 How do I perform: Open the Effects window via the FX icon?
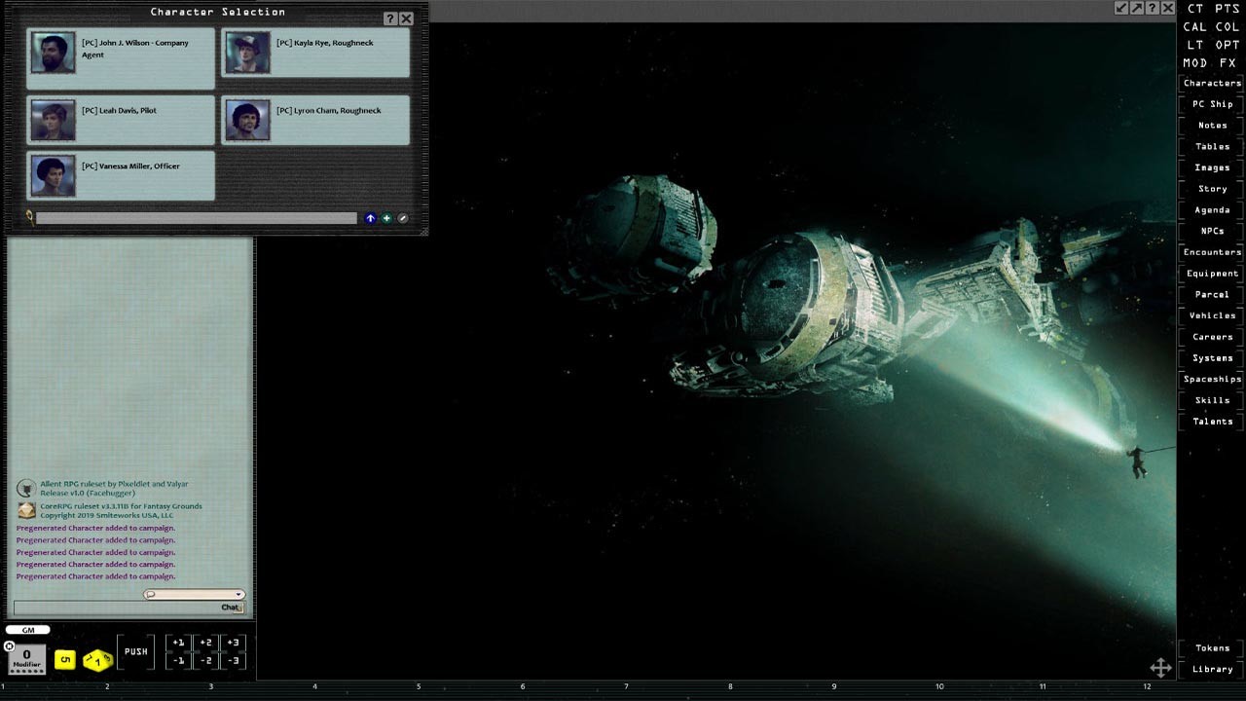tap(1228, 62)
